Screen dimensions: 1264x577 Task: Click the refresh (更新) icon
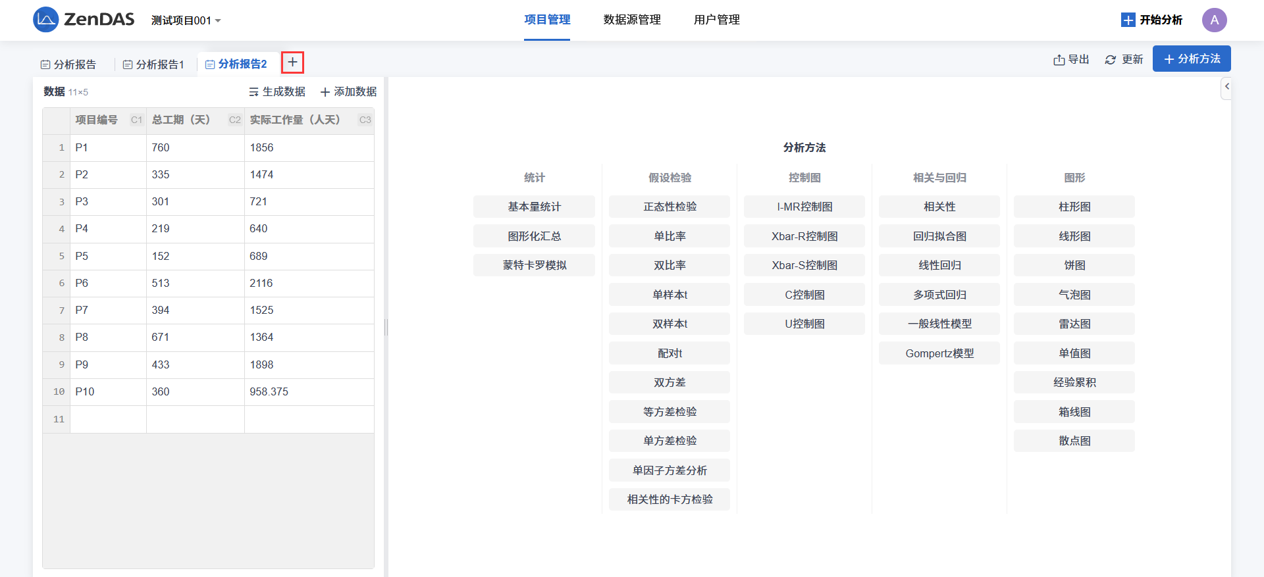click(x=1111, y=60)
